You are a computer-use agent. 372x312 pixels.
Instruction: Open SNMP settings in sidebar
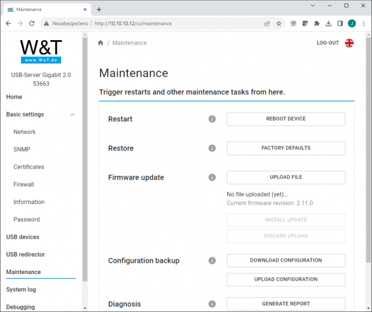[x=22, y=149]
